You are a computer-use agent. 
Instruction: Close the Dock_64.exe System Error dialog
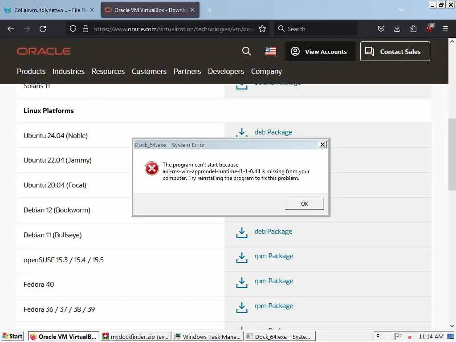tap(322, 145)
